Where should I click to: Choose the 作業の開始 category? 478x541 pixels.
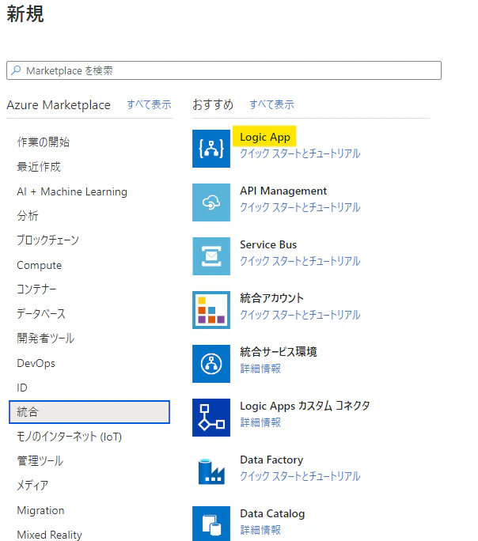pos(44,142)
